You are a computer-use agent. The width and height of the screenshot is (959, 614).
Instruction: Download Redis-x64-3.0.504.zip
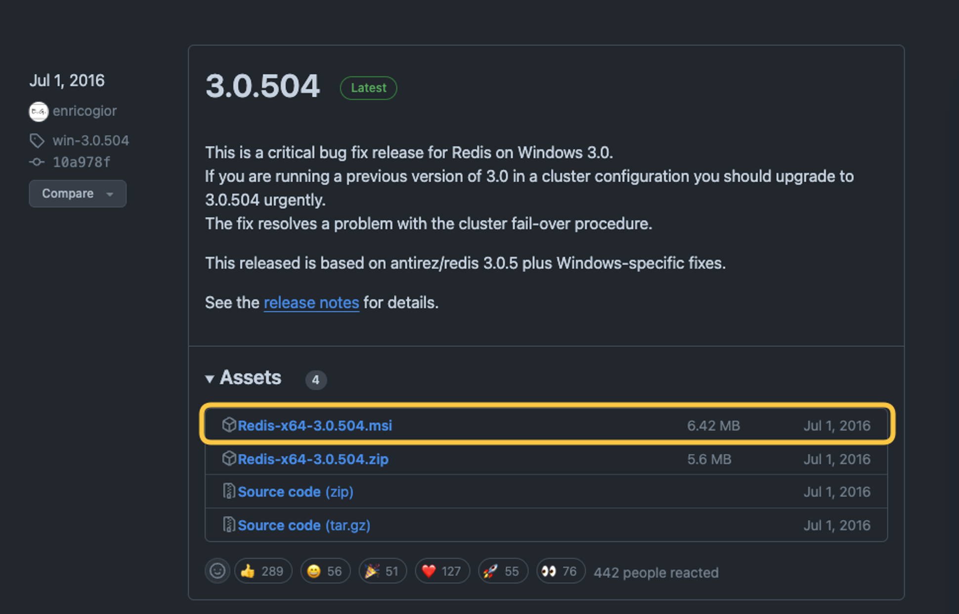pyautogui.click(x=313, y=459)
